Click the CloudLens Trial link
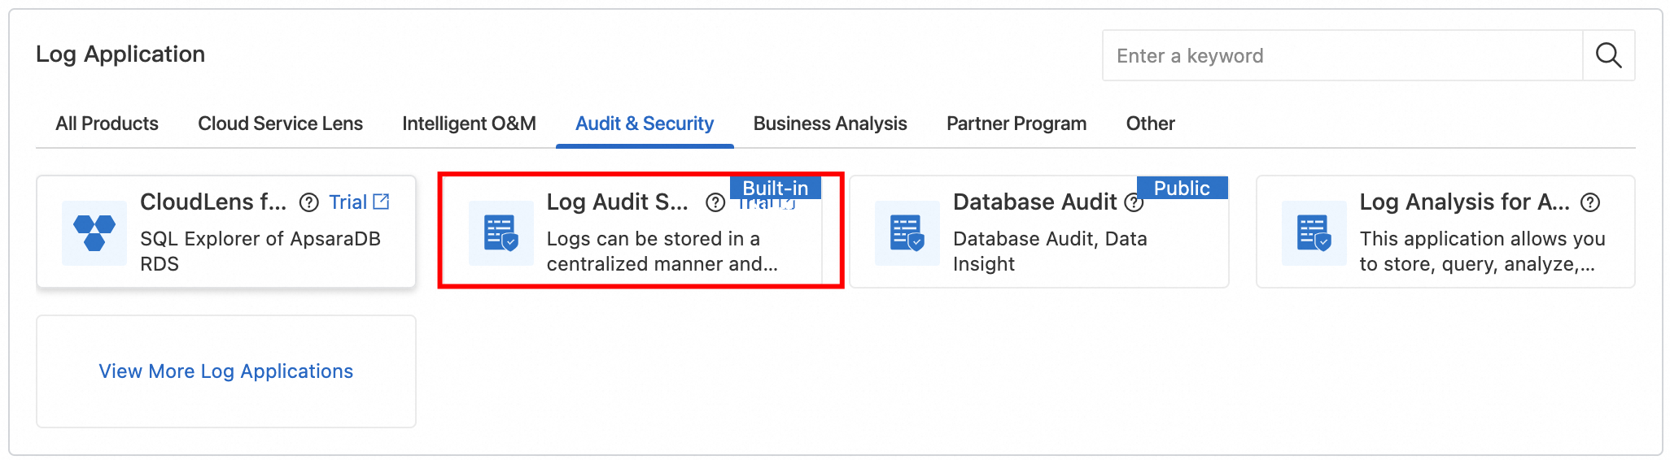The width and height of the screenshot is (1670, 460). pos(348,202)
